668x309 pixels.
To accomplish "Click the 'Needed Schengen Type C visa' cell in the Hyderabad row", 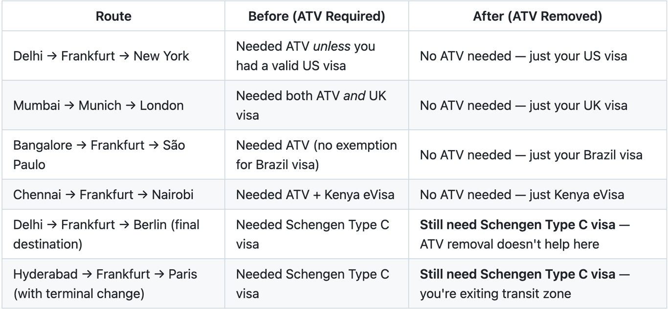I will click(312, 284).
